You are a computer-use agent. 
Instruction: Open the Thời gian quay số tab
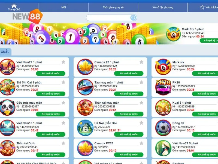[113, 7]
